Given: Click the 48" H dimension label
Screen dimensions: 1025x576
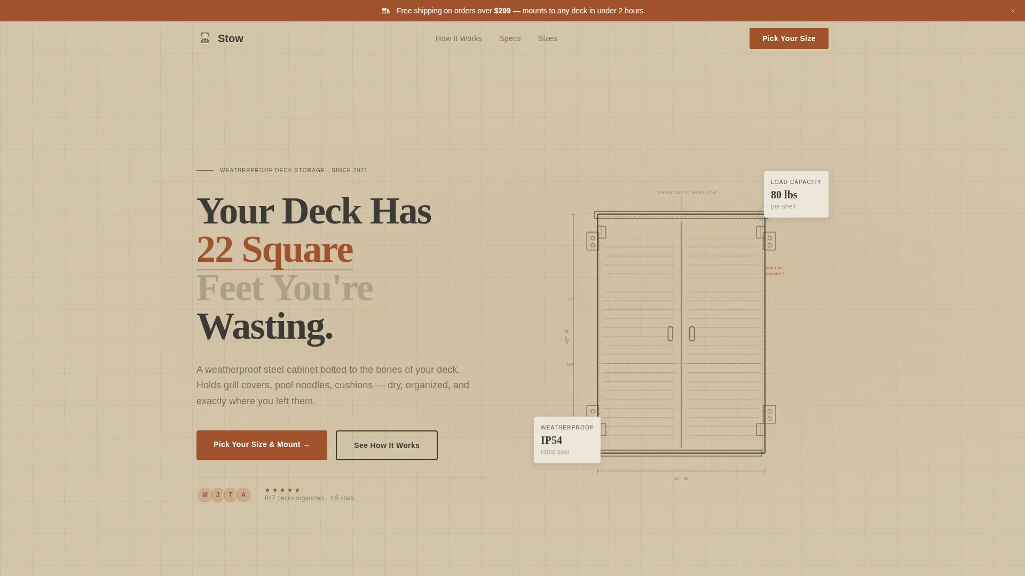Looking at the screenshot, I should [x=567, y=337].
